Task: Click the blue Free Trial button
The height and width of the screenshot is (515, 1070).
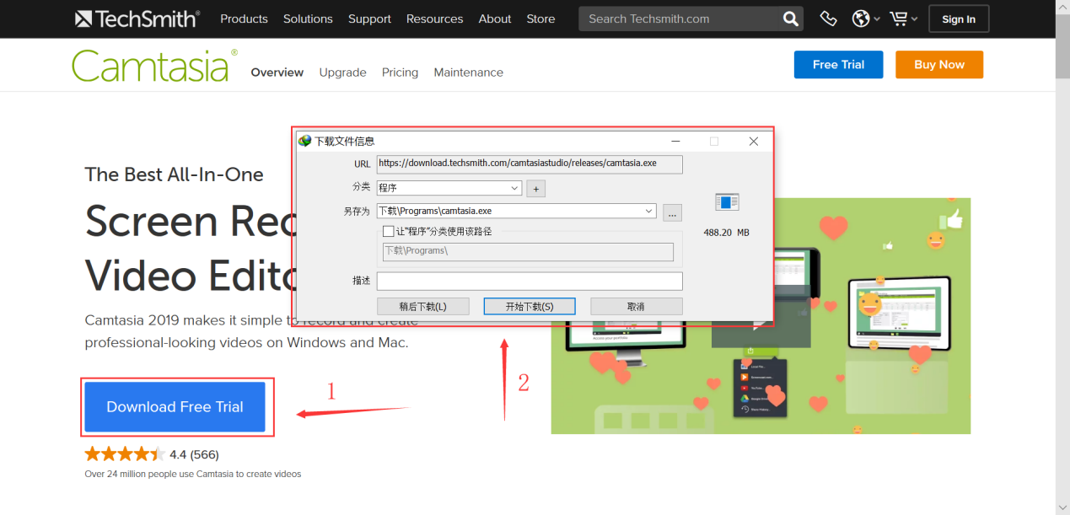Action: (x=838, y=65)
